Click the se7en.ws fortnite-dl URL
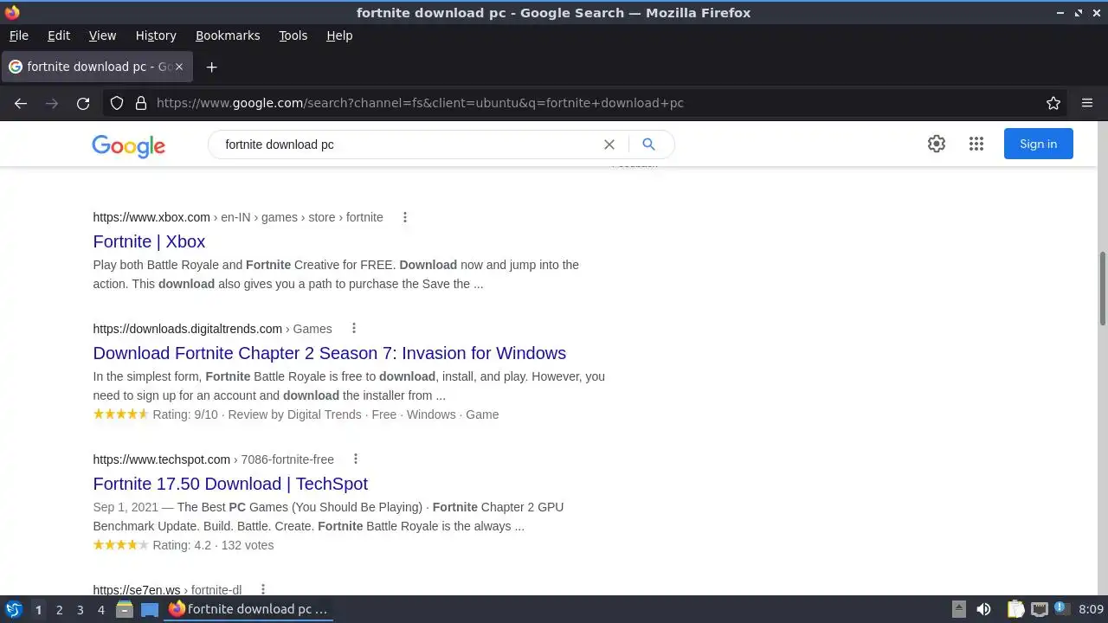The height and width of the screenshot is (623, 1108). click(x=167, y=589)
